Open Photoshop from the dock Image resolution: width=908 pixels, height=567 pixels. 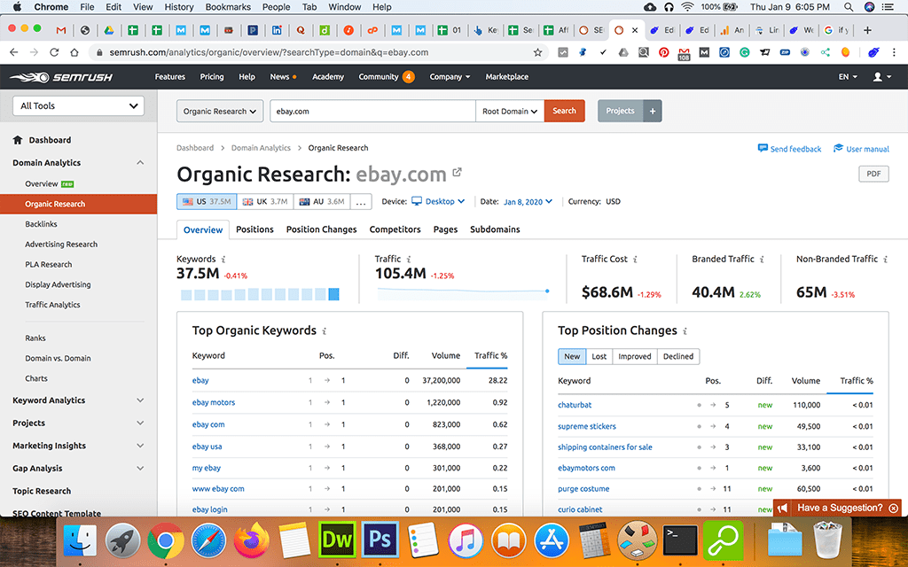point(380,540)
